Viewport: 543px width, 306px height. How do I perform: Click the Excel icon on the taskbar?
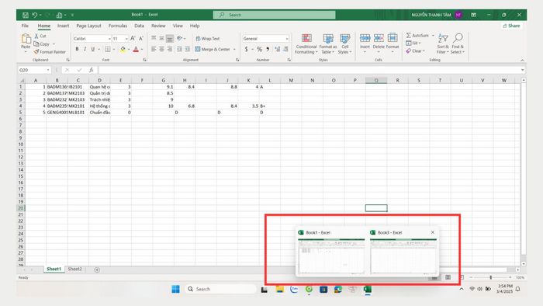(x=368, y=289)
